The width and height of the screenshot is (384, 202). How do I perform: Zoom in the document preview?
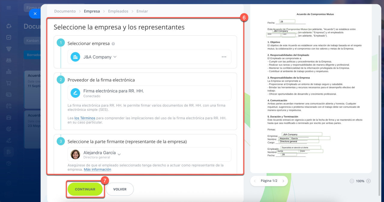click(x=369, y=181)
